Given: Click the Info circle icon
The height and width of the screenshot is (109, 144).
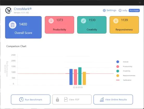Looking at the screenshot, I should (x=120, y=10).
